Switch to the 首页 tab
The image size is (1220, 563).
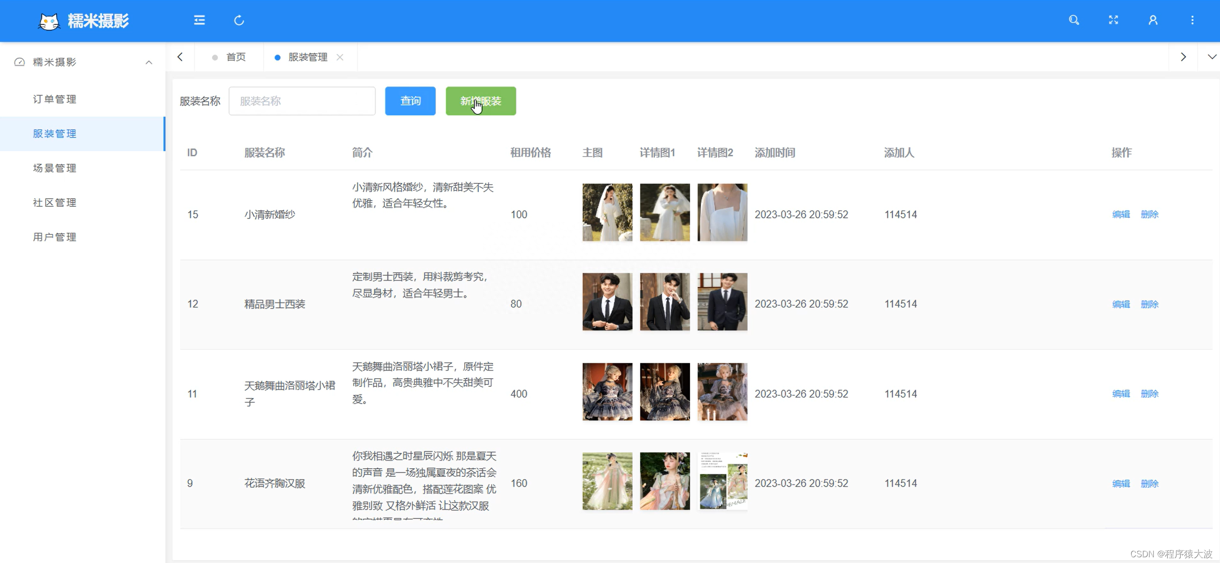(x=235, y=56)
